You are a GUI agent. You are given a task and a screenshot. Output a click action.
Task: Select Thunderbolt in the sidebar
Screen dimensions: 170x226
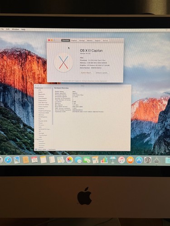coord(43,135)
